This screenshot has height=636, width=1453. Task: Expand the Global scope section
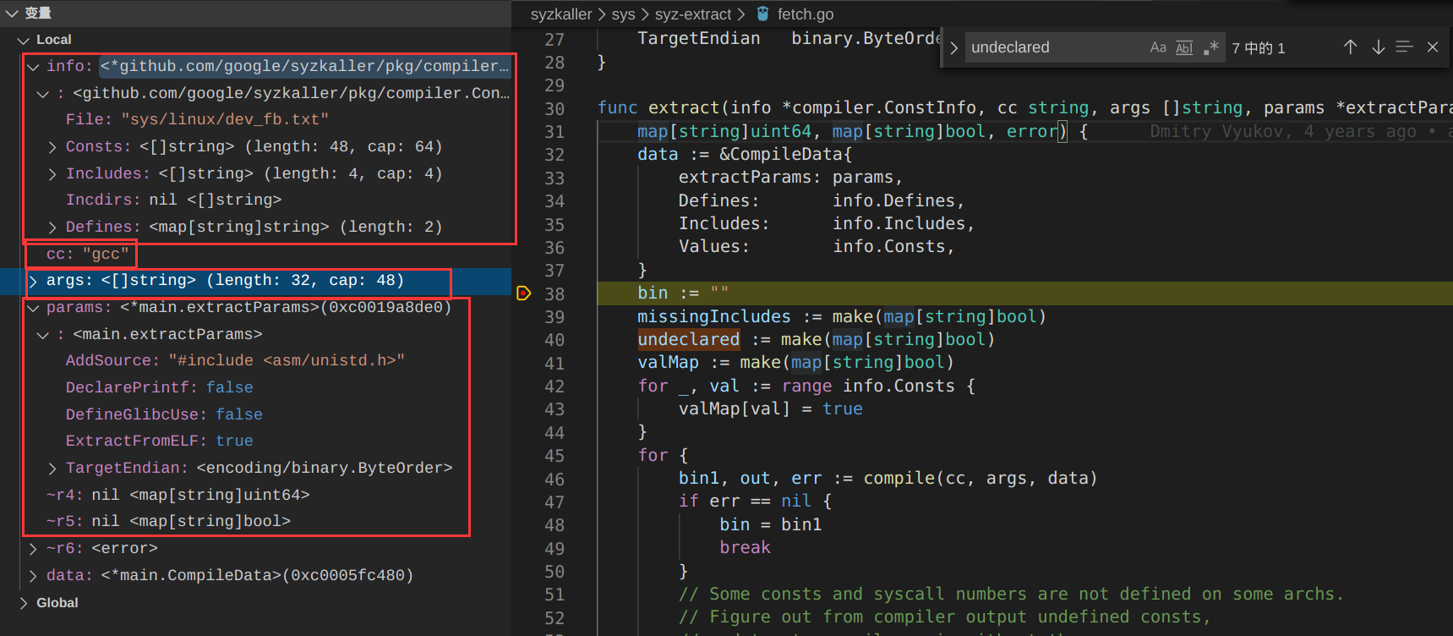click(x=23, y=603)
